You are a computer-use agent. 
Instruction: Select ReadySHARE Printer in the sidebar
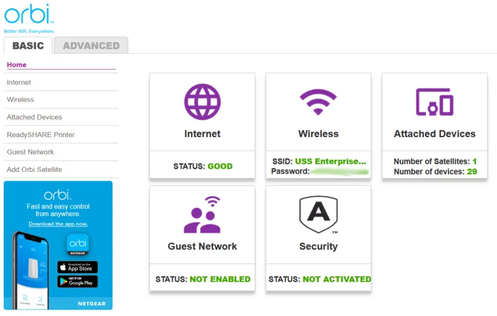coord(40,135)
